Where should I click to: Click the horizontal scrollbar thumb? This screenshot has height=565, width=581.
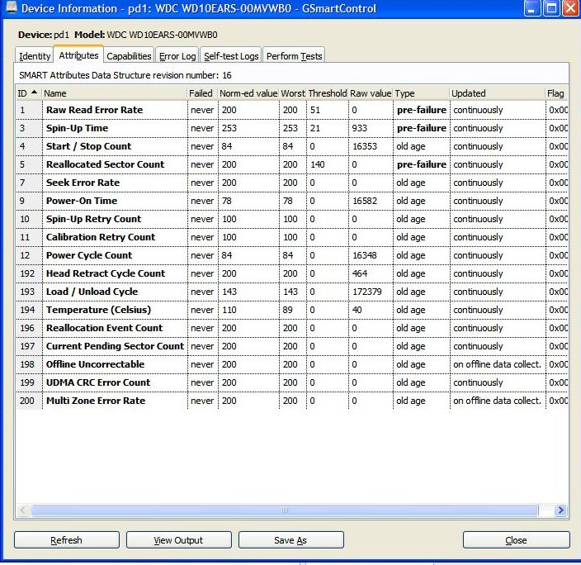tap(285, 510)
